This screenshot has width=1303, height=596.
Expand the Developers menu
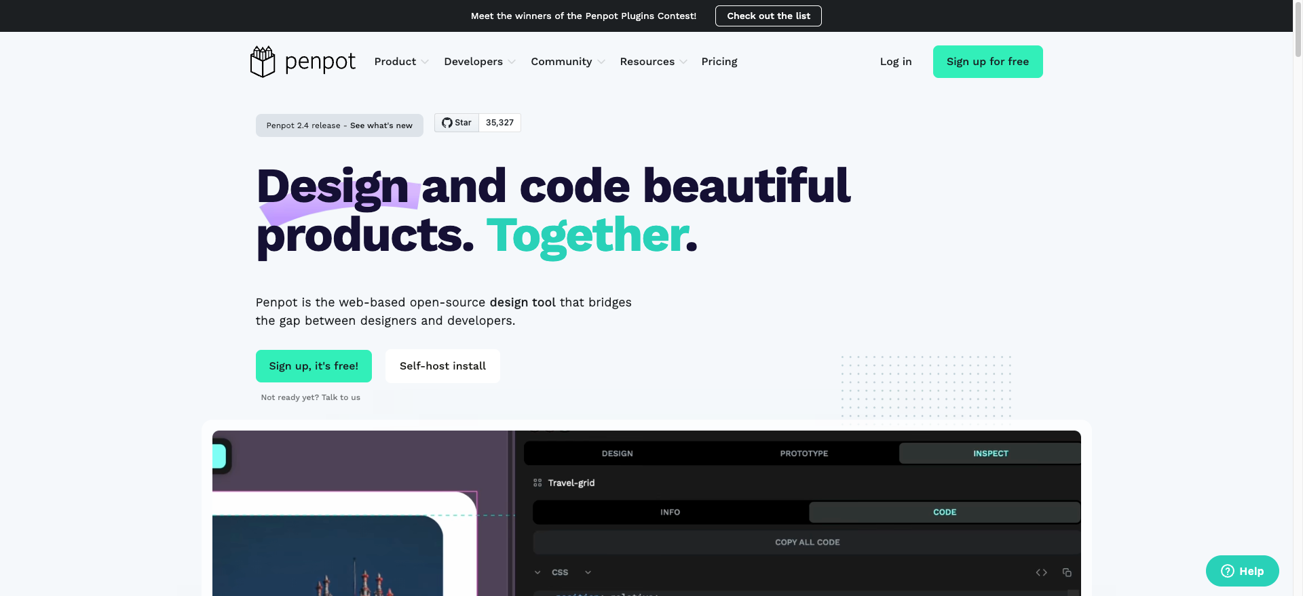pyautogui.click(x=480, y=62)
